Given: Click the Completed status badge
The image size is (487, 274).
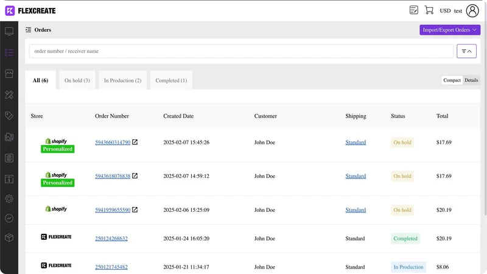Looking at the screenshot, I should [405, 239].
